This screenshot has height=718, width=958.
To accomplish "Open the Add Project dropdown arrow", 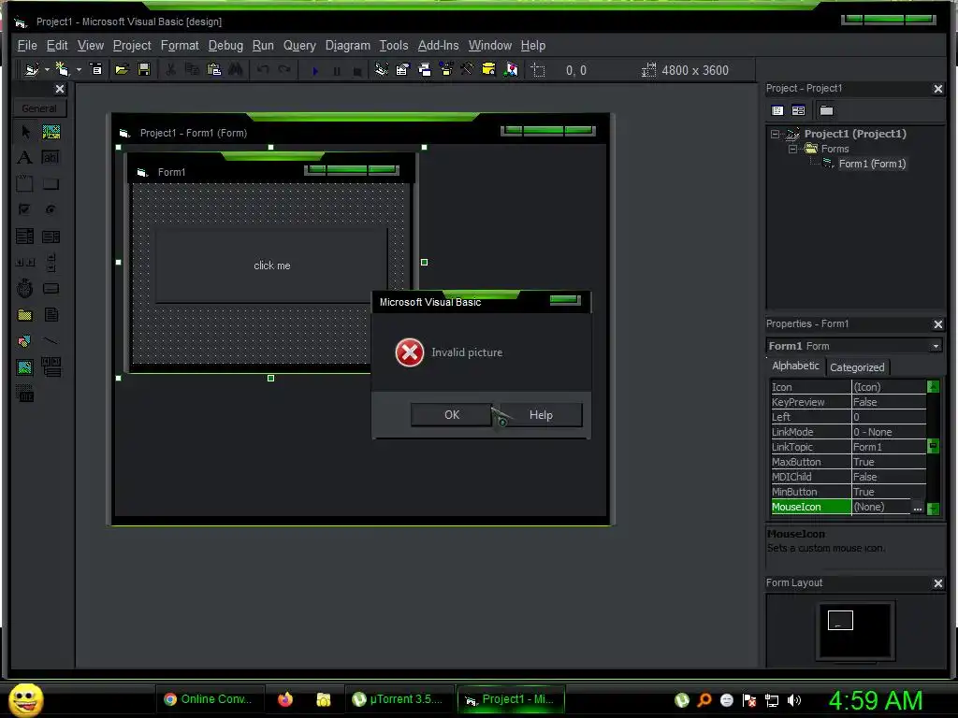I will click(47, 69).
